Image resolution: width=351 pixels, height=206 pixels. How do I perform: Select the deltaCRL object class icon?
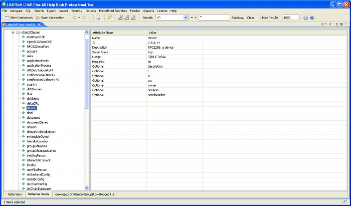(x=23, y=103)
